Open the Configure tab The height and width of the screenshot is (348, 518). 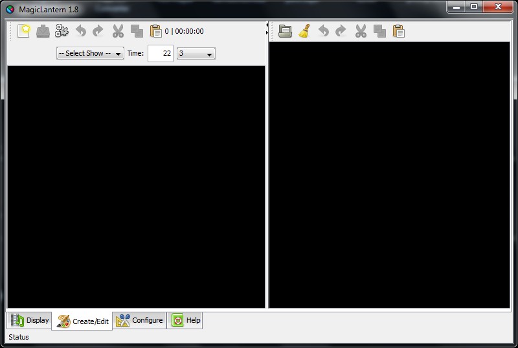click(x=139, y=320)
